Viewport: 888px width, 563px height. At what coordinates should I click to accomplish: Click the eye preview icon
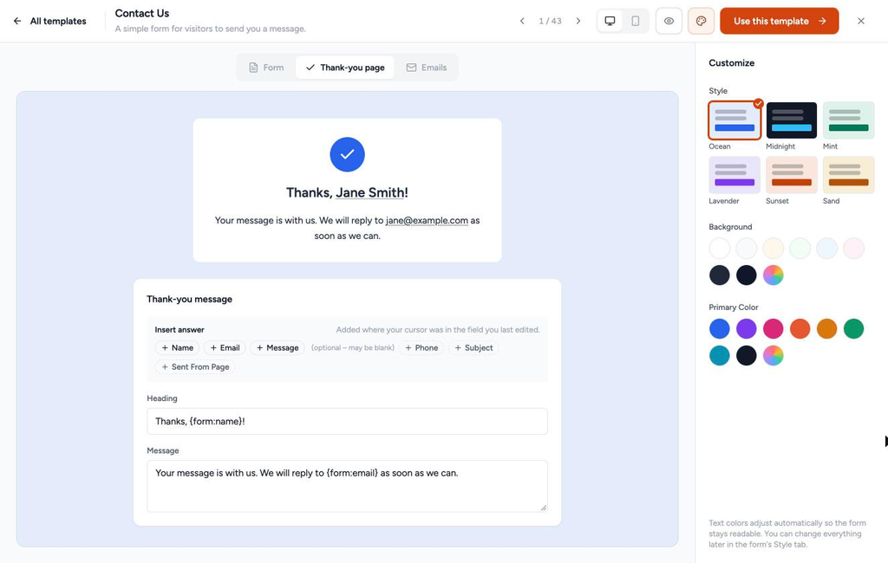[x=669, y=21]
